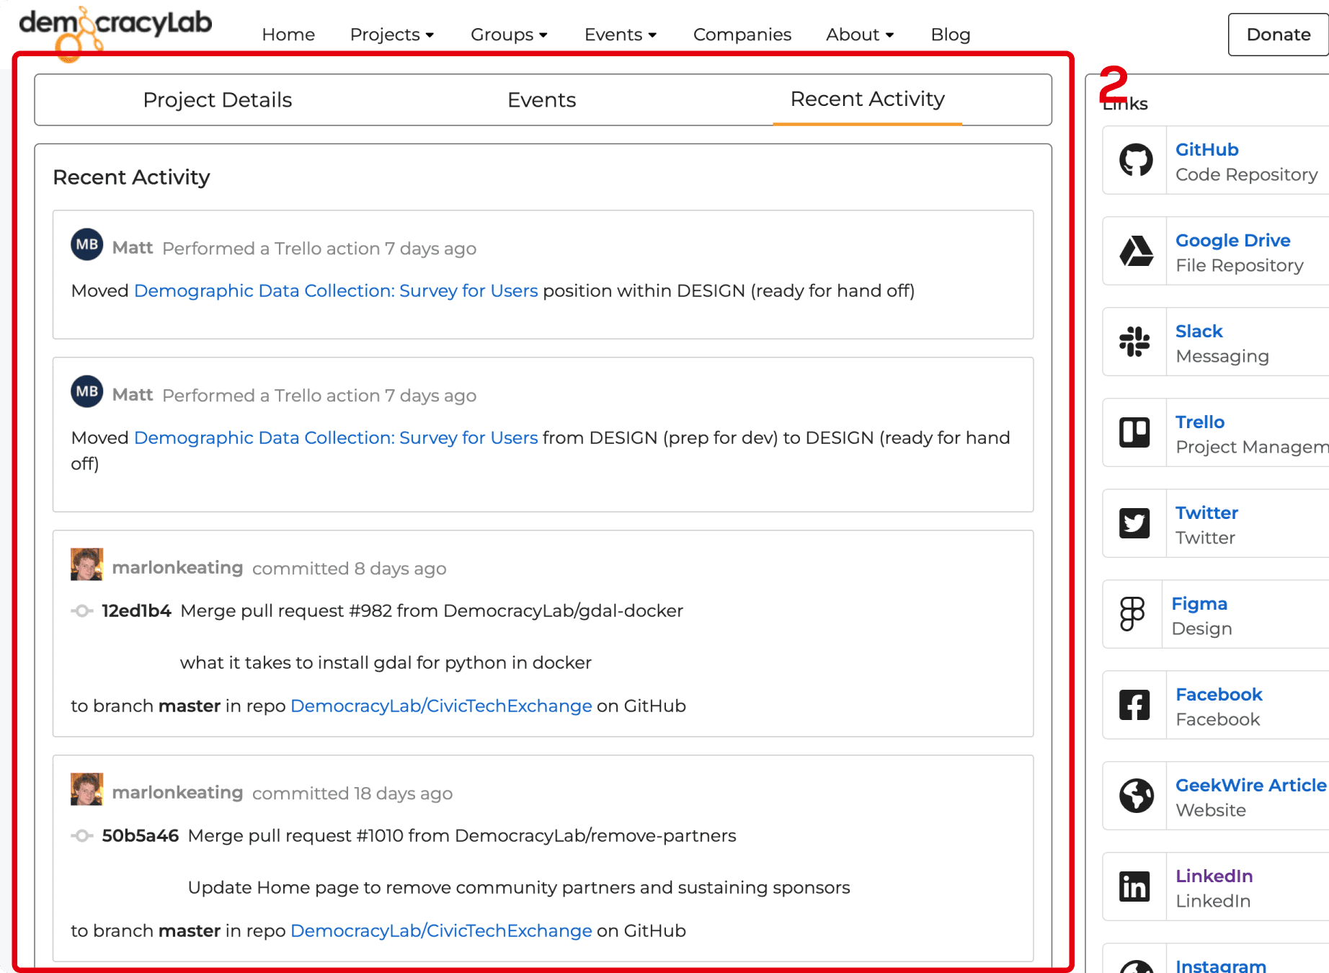Open the Twitter link text

click(1206, 512)
